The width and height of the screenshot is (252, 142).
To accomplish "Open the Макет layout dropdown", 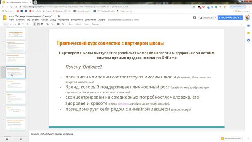I will [79, 24].
